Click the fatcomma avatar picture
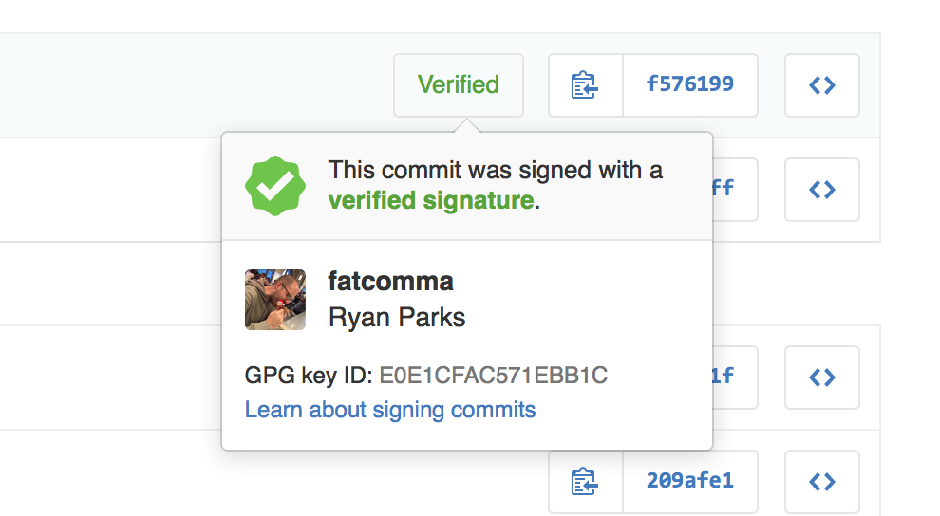The width and height of the screenshot is (940, 516). pyautogui.click(x=275, y=300)
